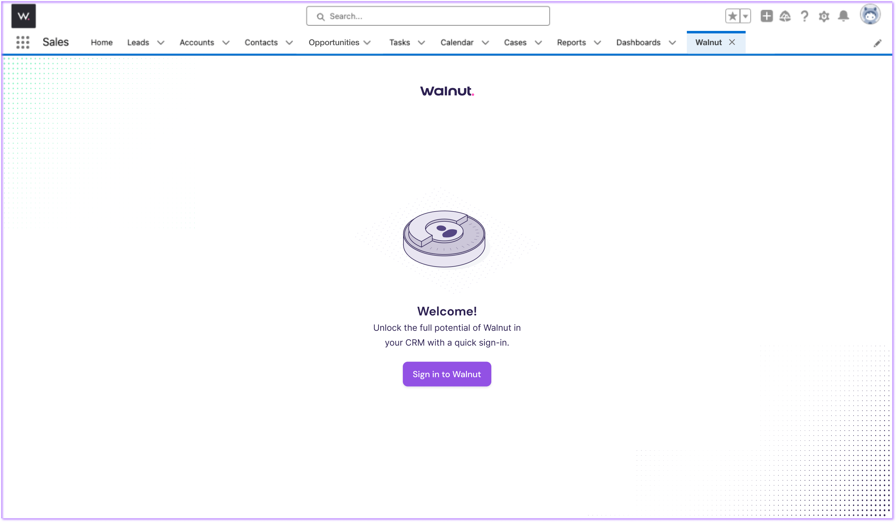Expand the Calendar dropdown chevron
The height and width of the screenshot is (522, 896).
point(485,43)
